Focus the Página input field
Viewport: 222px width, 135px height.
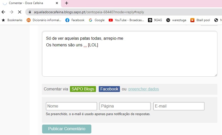125,106
